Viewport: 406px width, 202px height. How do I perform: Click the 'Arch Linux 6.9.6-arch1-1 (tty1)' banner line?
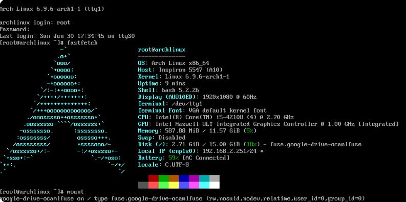coord(52,9)
